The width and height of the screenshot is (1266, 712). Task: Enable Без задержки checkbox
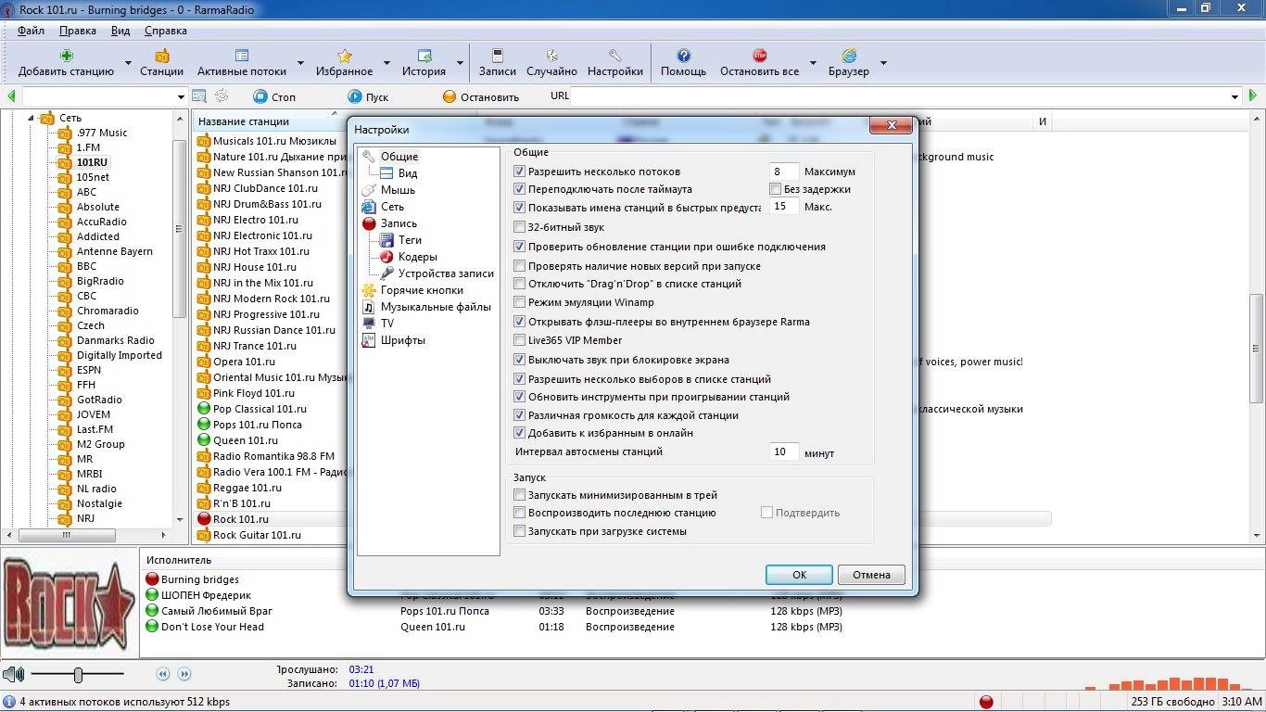point(776,189)
